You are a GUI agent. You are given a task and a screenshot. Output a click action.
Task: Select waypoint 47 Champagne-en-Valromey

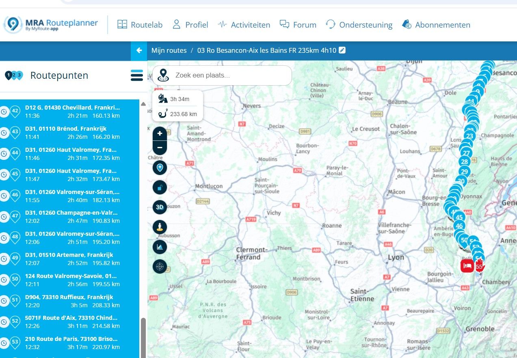[x=69, y=217]
